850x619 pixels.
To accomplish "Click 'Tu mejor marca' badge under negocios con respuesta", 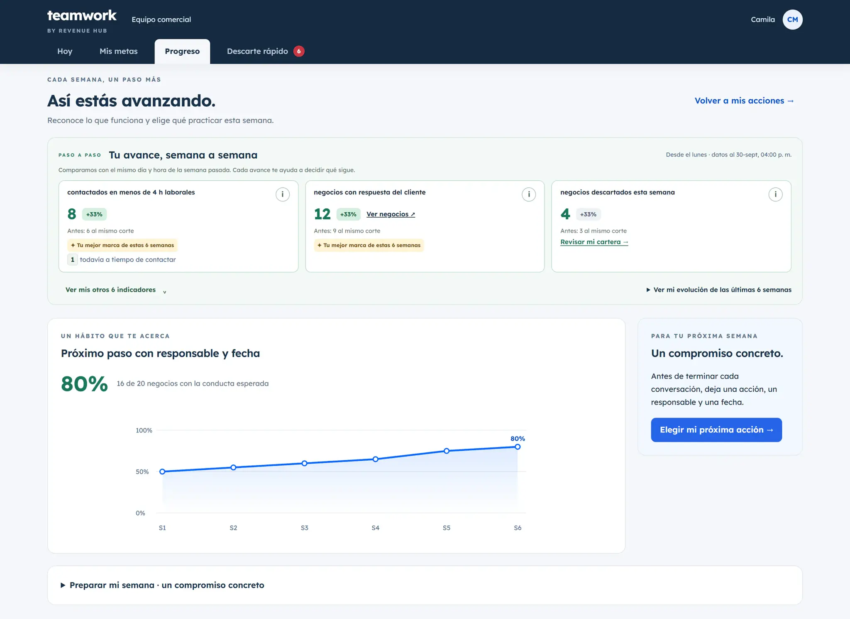I will pyautogui.click(x=369, y=245).
